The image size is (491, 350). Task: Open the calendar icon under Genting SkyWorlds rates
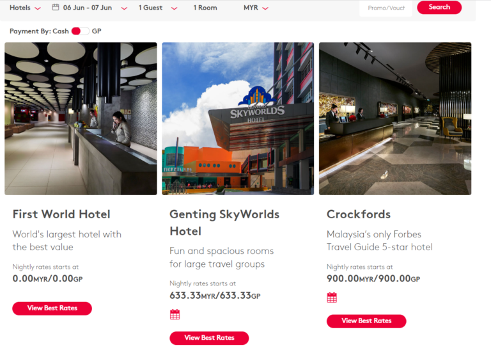click(175, 314)
